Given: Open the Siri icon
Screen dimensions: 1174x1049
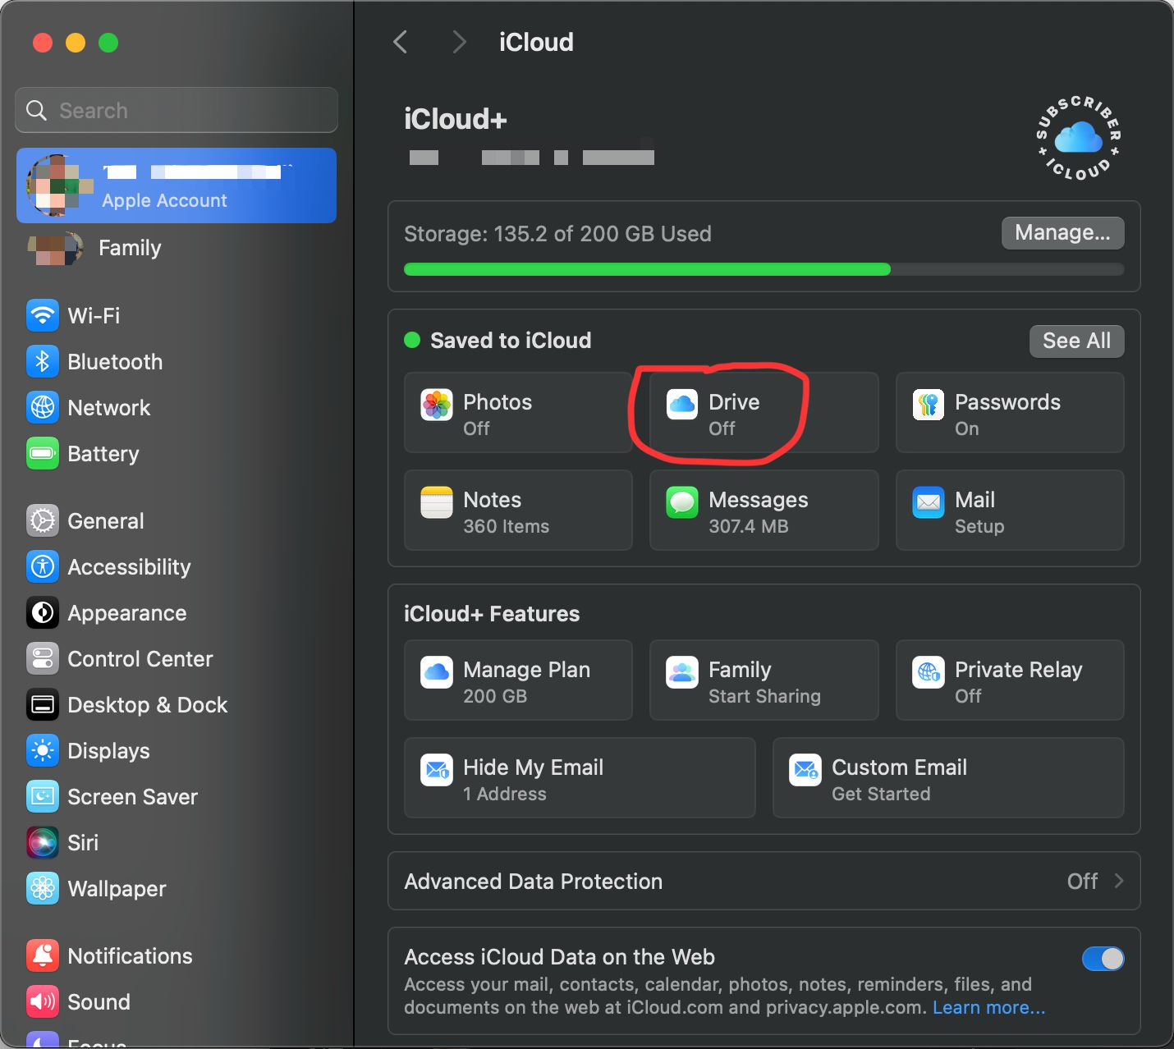Looking at the screenshot, I should tap(43, 842).
